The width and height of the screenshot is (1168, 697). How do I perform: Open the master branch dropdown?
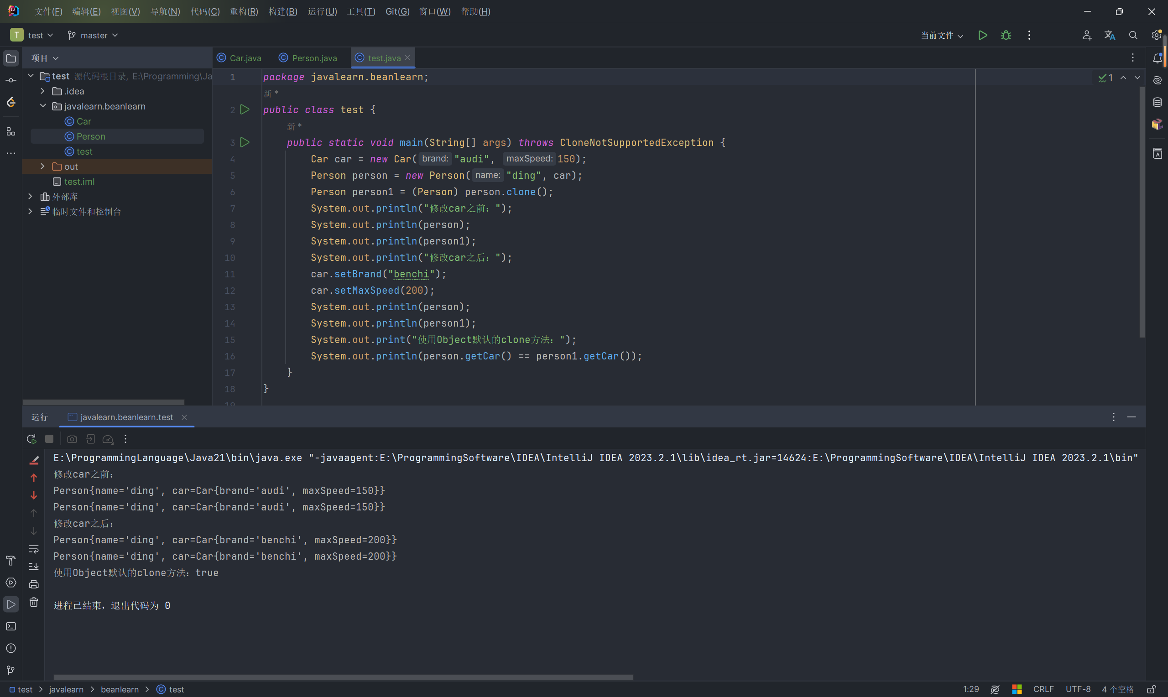pyautogui.click(x=93, y=35)
